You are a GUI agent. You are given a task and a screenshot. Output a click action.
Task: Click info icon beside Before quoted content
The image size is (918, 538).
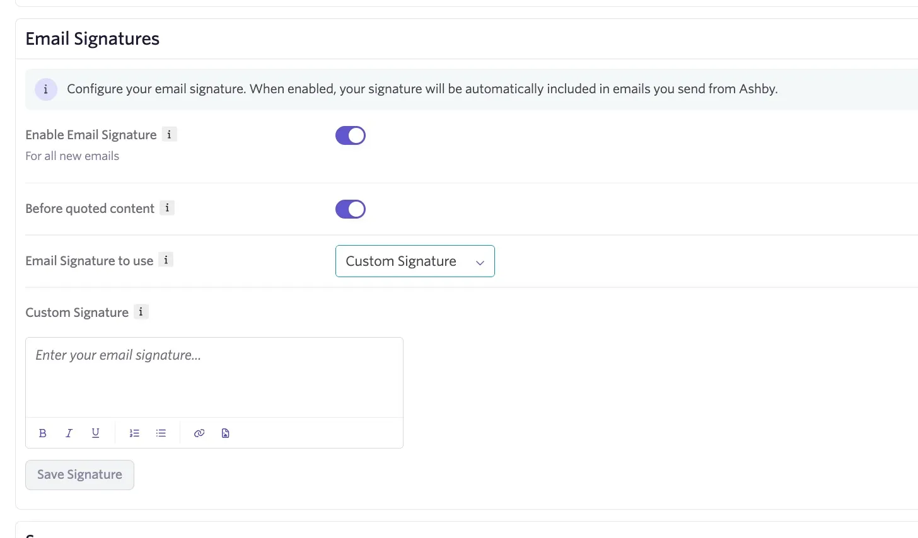[167, 208]
